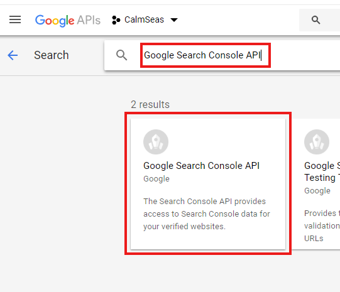Click the Google publisher label on second card
340x292 pixels.
point(317,191)
